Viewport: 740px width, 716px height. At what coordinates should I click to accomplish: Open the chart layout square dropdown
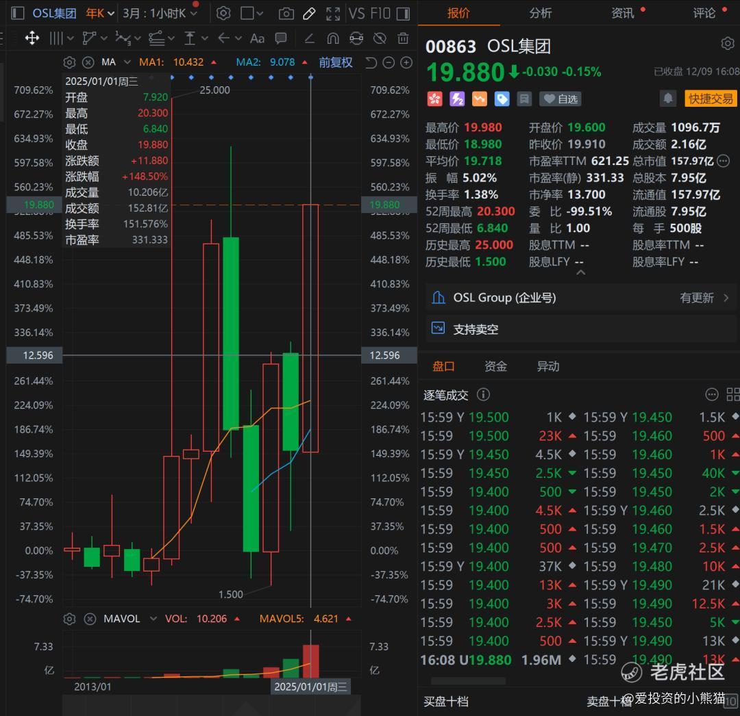pos(251,13)
